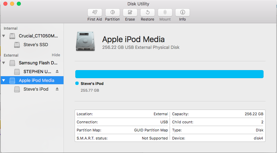The width and height of the screenshot is (277, 153).
Task: Click the blue partition usage bar
Action: coord(169,74)
